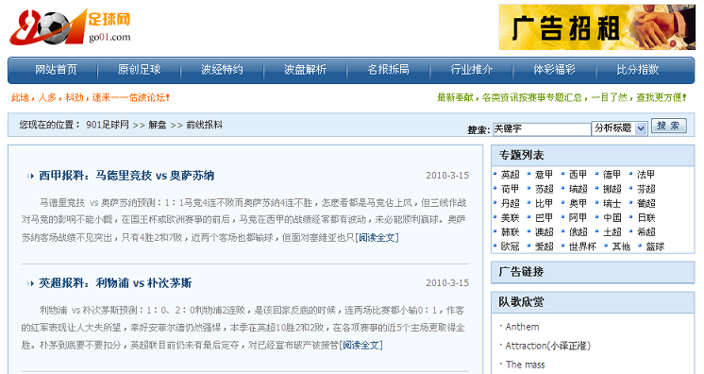Image resolution: width=704 pixels, height=374 pixels.
Task: Open 比分指数 navigation item
Action: (x=638, y=70)
